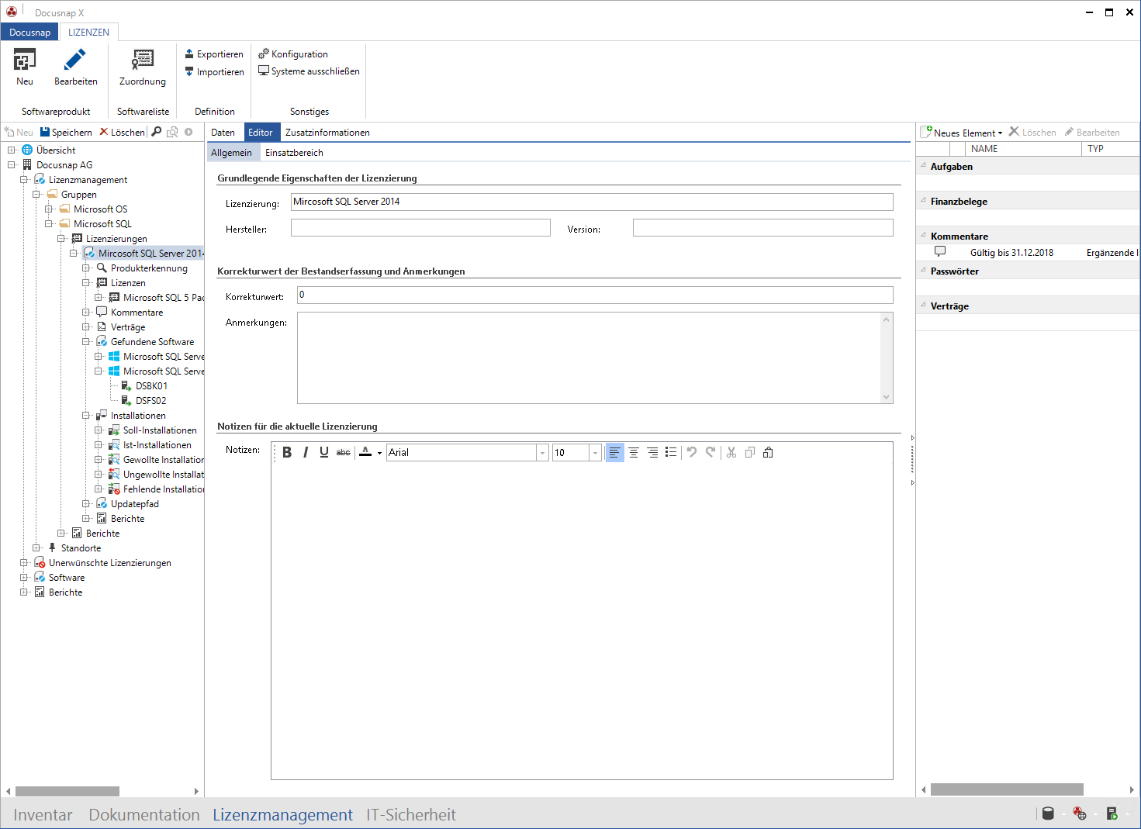Open the font size 10 dropdown
Image resolution: width=1141 pixels, height=829 pixels.
click(596, 452)
